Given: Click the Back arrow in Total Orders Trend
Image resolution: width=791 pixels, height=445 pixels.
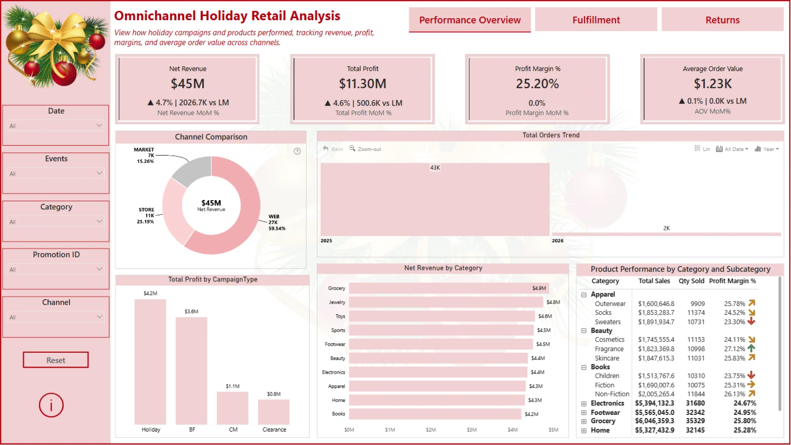Looking at the screenshot, I should click(326, 149).
